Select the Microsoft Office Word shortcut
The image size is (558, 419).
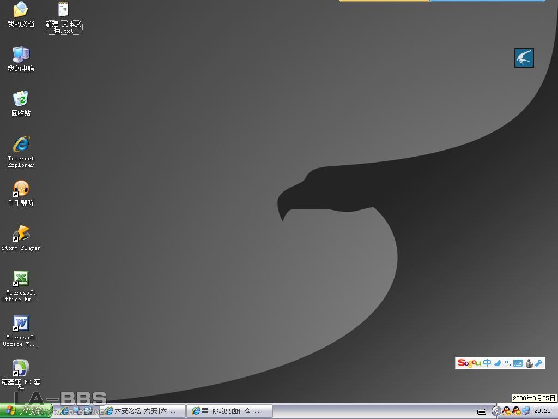(21, 323)
